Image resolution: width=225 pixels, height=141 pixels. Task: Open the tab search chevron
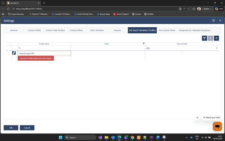[x=3, y=3]
